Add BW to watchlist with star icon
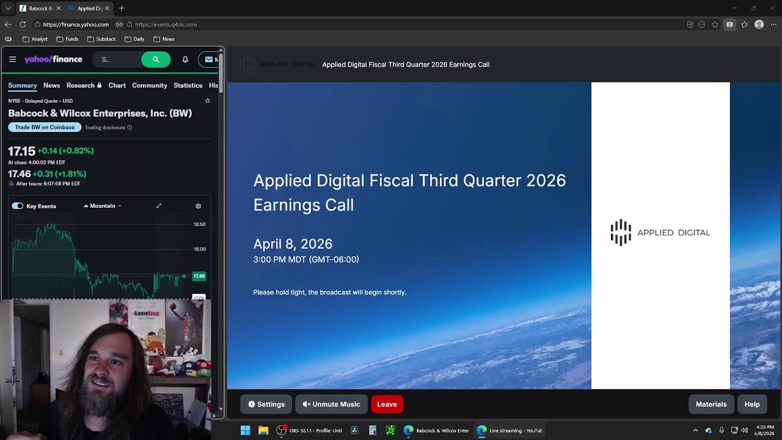 pos(208,101)
